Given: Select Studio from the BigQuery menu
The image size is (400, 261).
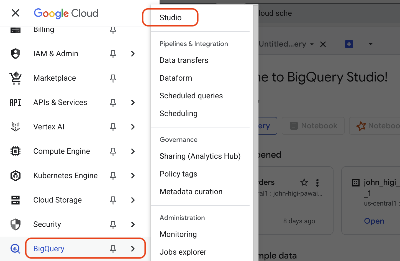Looking at the screenshot, I should (170, 17).
